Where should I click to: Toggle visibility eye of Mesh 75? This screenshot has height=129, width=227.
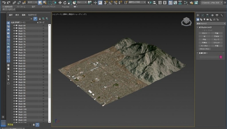14,42
